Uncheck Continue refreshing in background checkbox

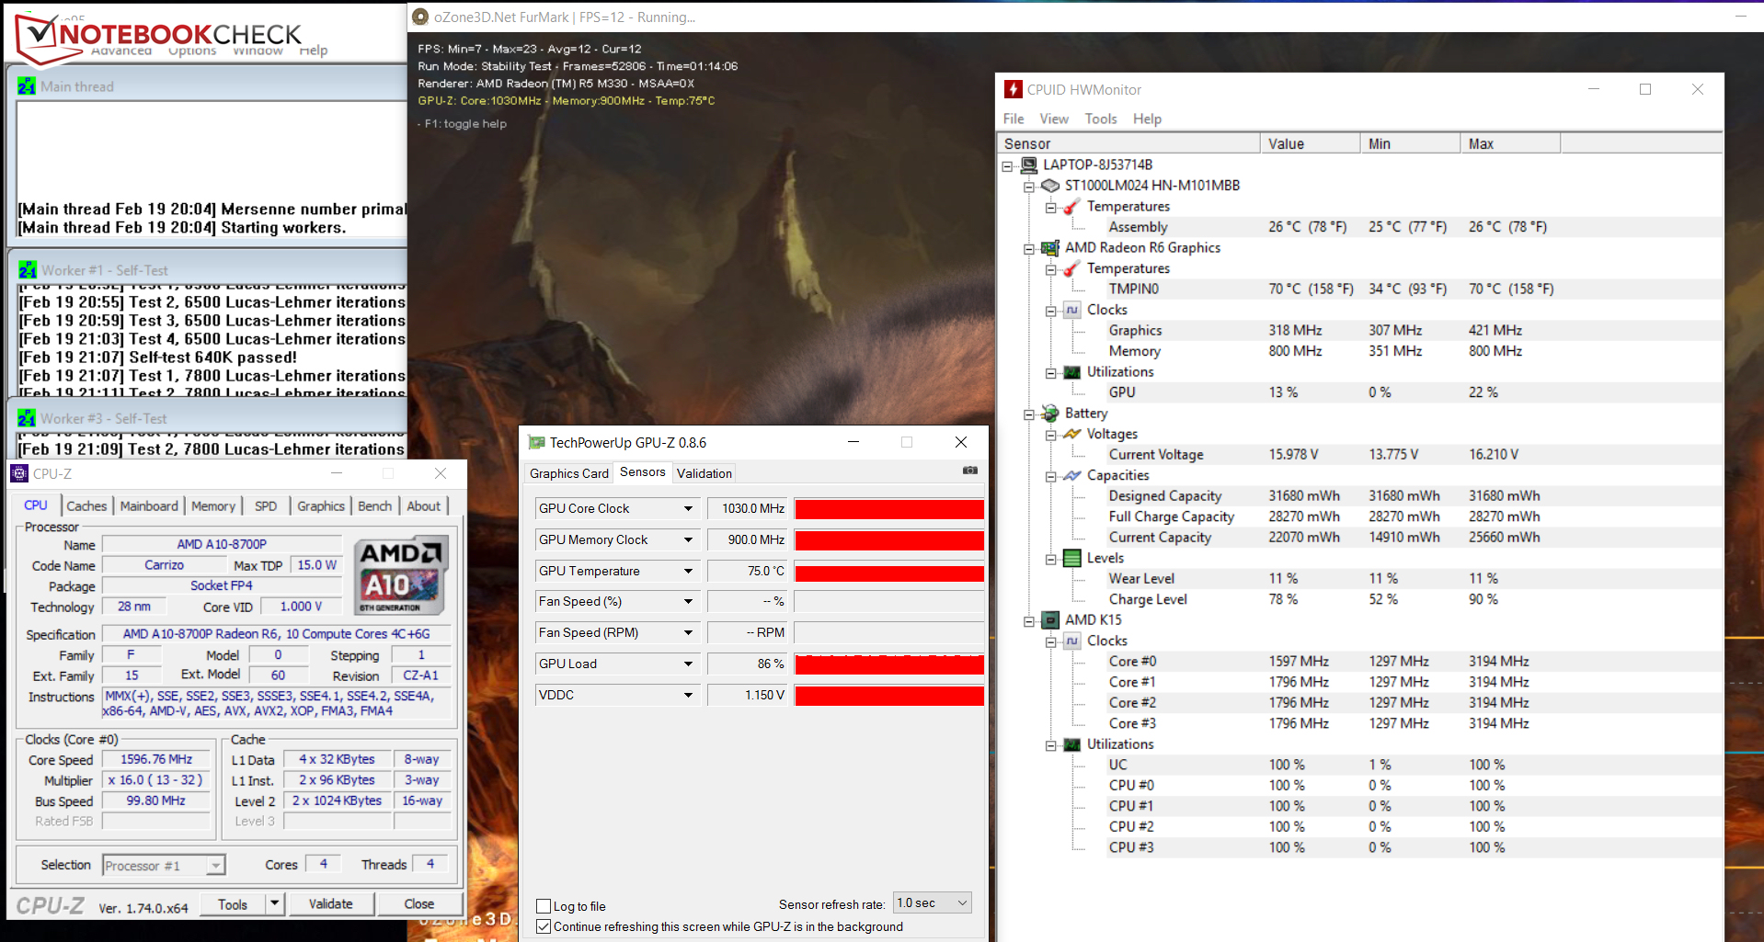point(544,926)
